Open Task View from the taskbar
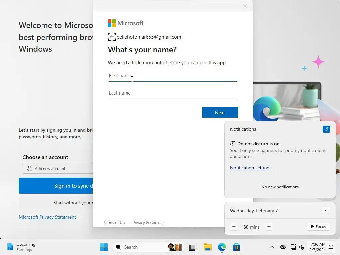This screenshot has width=340, height=255. (x=192, y=247)
